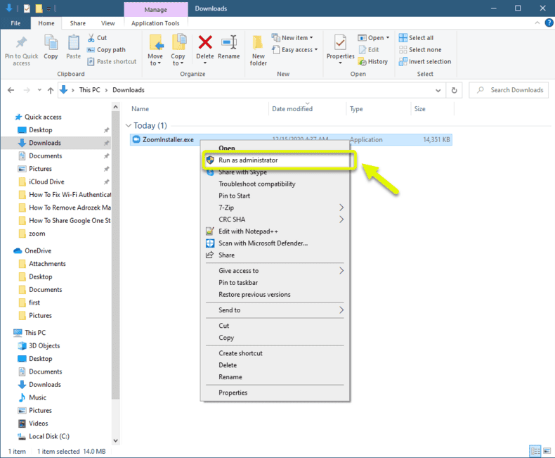
Task: Click the Search Downloads field
Action: [513, 90]
